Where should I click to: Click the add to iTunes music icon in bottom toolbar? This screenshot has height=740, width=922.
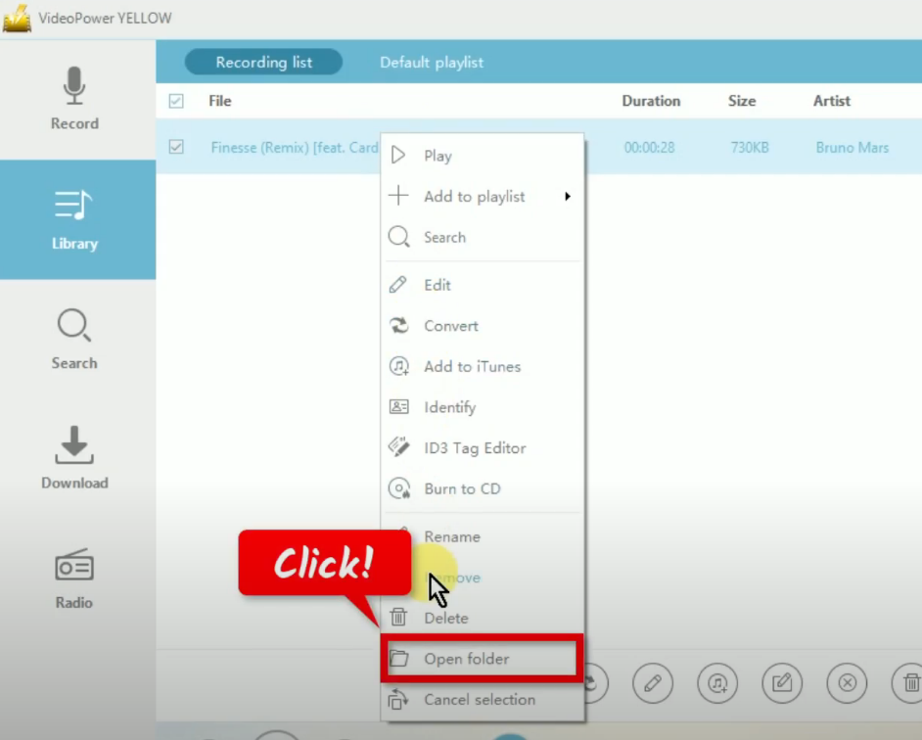coord(717,682)
